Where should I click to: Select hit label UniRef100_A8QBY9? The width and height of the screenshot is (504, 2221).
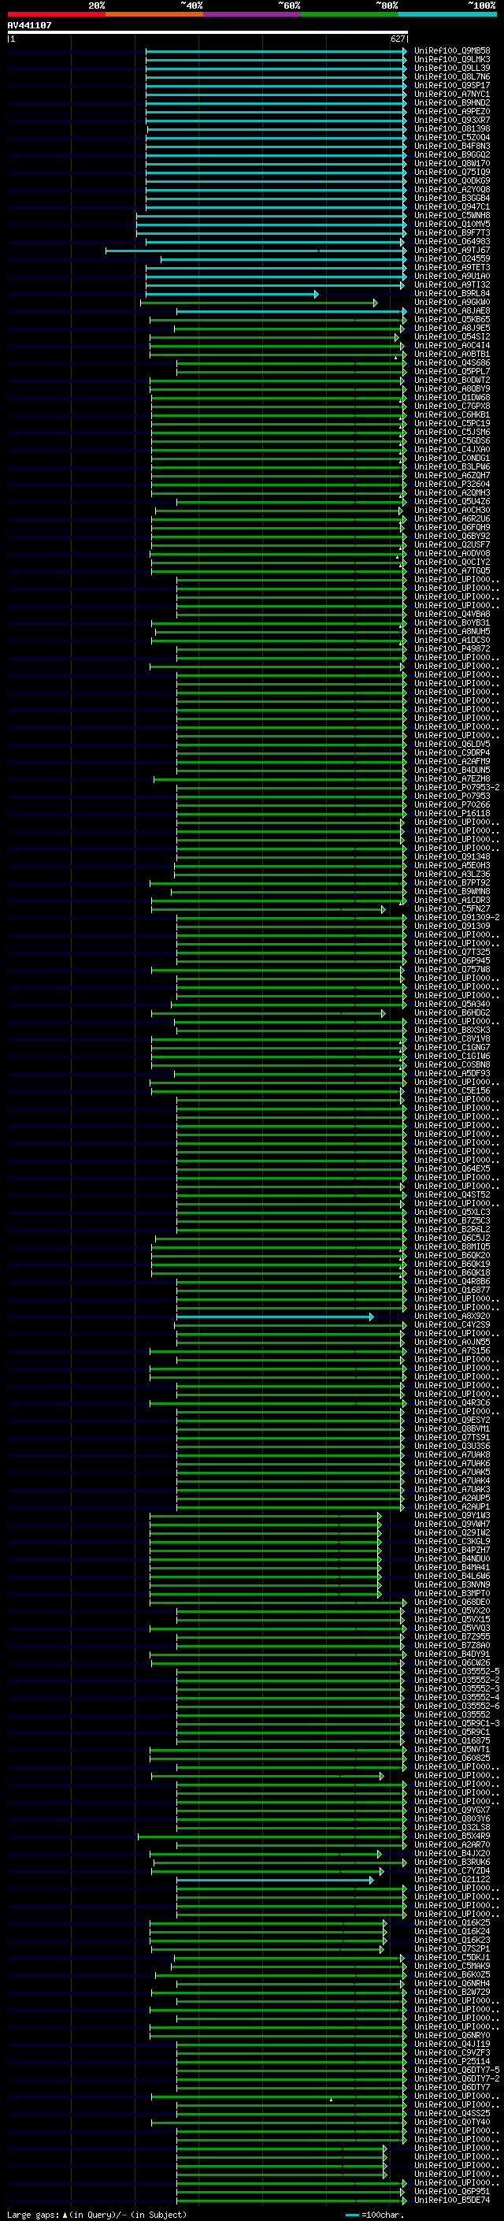[x=451, y=389]
